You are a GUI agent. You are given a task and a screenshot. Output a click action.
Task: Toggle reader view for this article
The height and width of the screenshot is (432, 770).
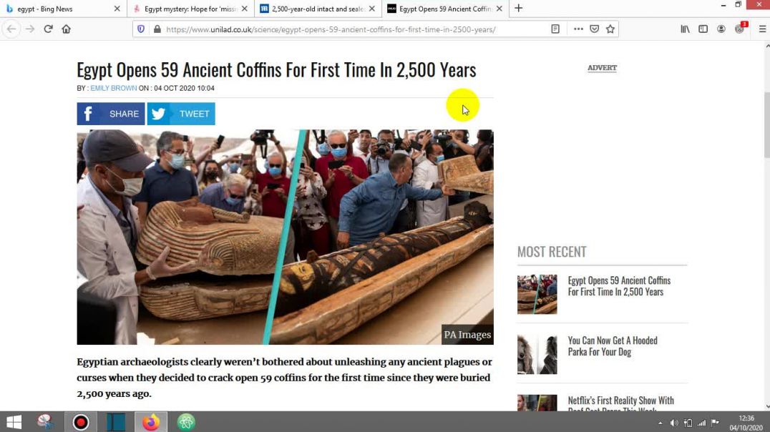click(x=555, y=29)
